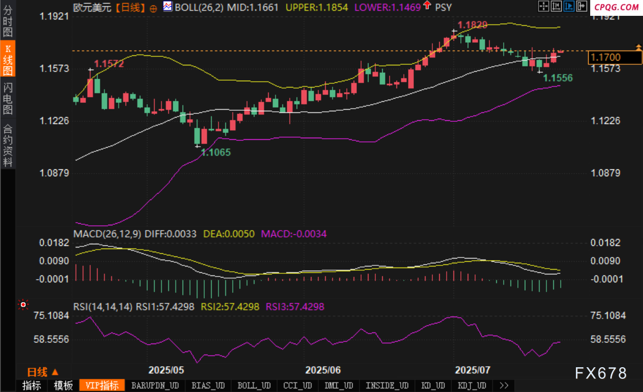Open the PSY indicator selector label

click(x=443, y=7)
